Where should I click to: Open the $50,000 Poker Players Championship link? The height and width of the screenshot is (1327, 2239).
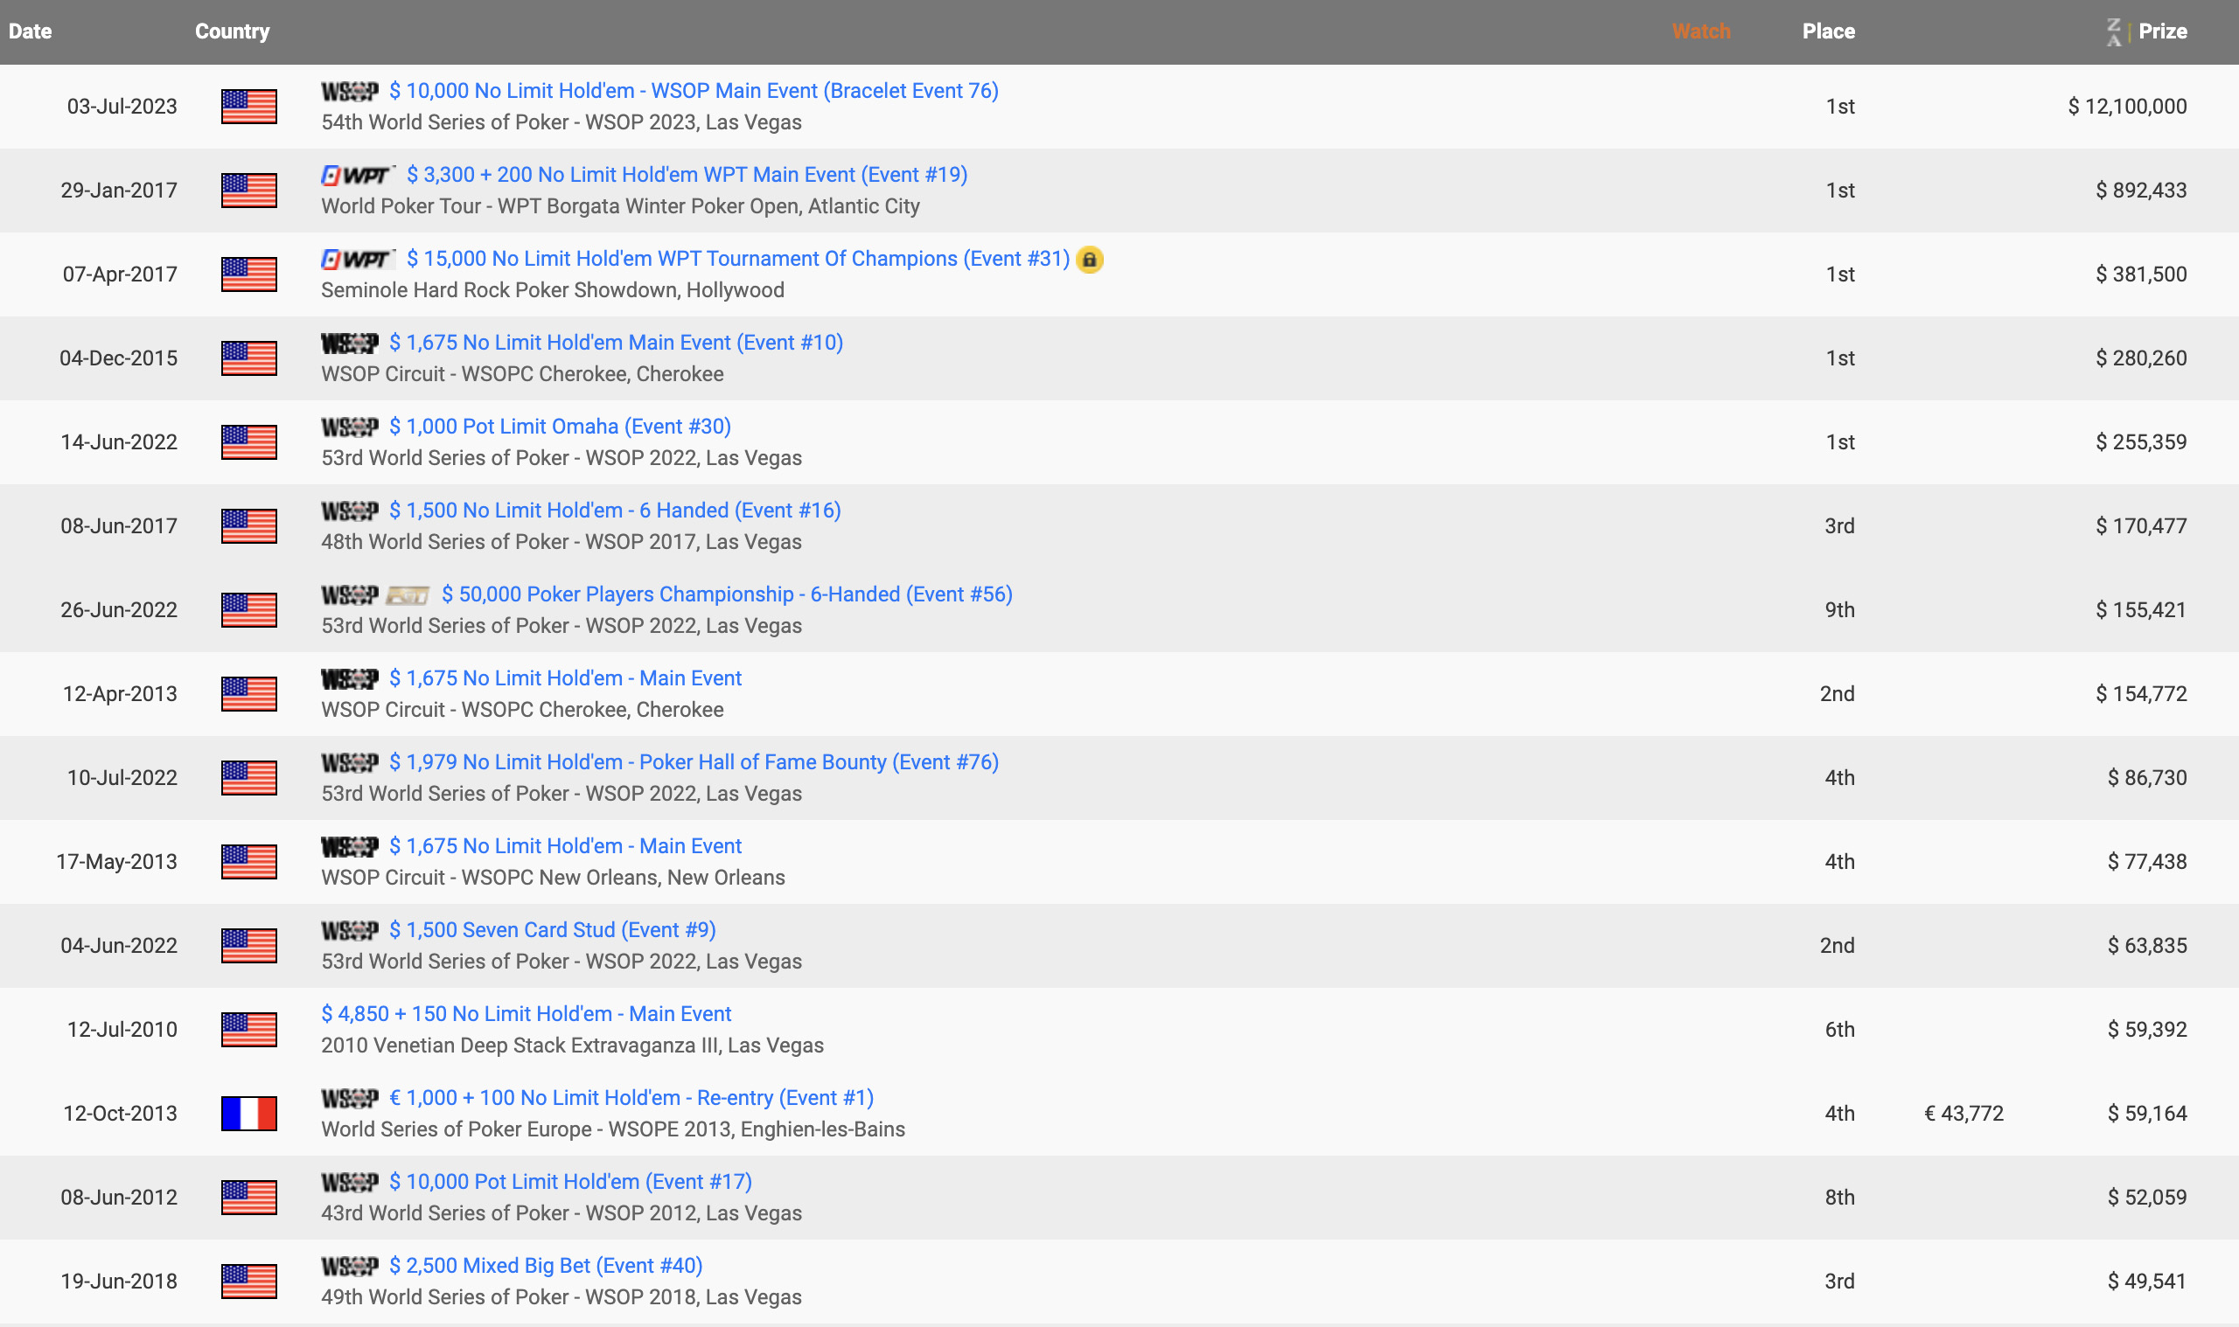(x=726, y=594)
